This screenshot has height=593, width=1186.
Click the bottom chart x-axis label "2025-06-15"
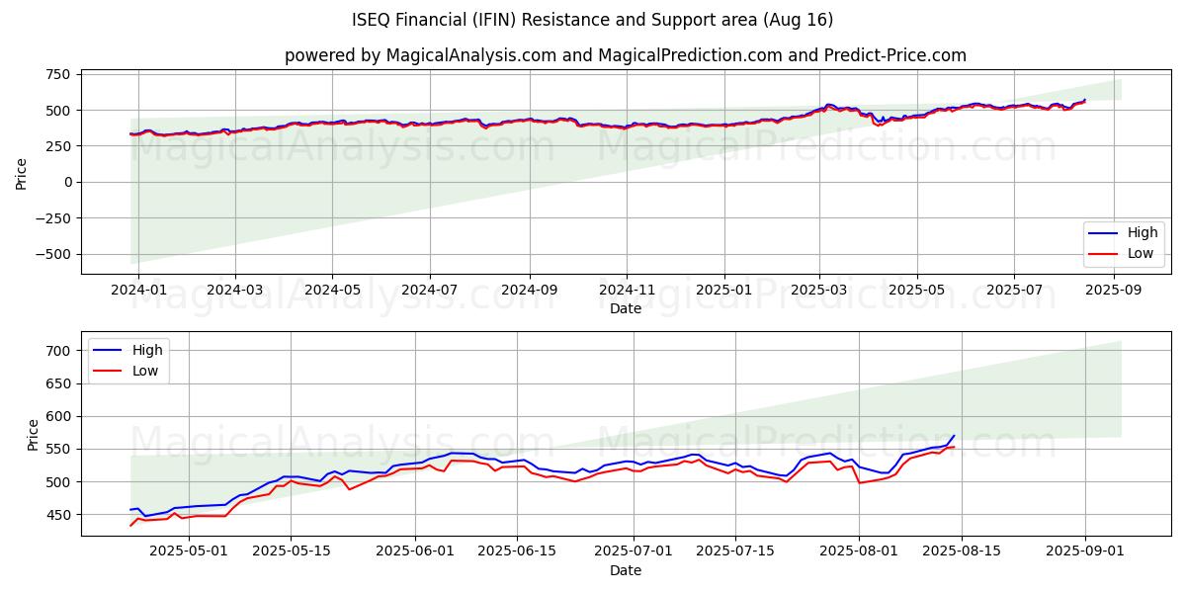click(x=518, y=552)
